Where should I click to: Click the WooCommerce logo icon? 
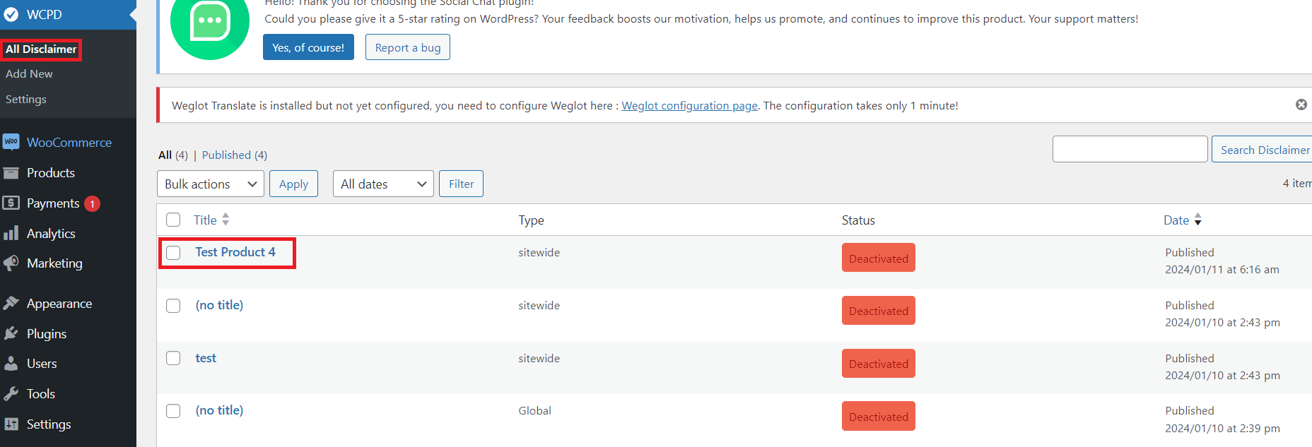pyautogui.click(x=11, y=142)
